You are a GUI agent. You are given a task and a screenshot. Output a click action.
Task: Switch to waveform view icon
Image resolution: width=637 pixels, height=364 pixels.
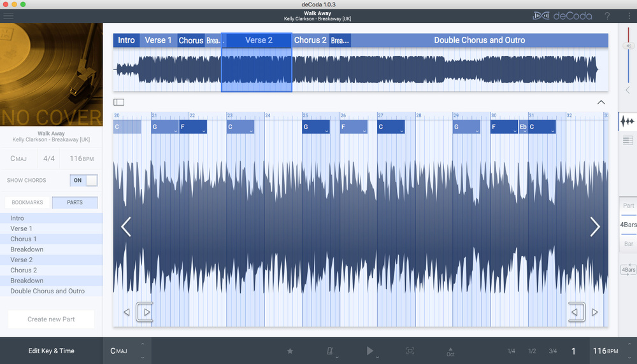(x=627, y=121)
